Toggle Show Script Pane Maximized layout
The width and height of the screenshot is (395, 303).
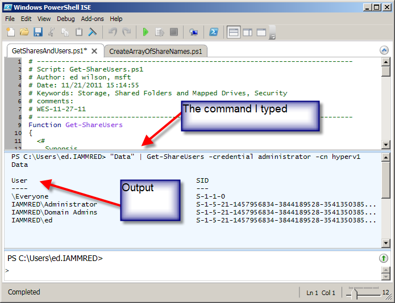[261, 32]
